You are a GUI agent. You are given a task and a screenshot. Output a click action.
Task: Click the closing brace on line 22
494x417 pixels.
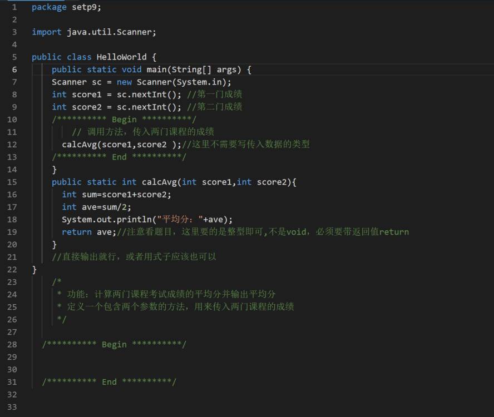click(x=34, y=270)
